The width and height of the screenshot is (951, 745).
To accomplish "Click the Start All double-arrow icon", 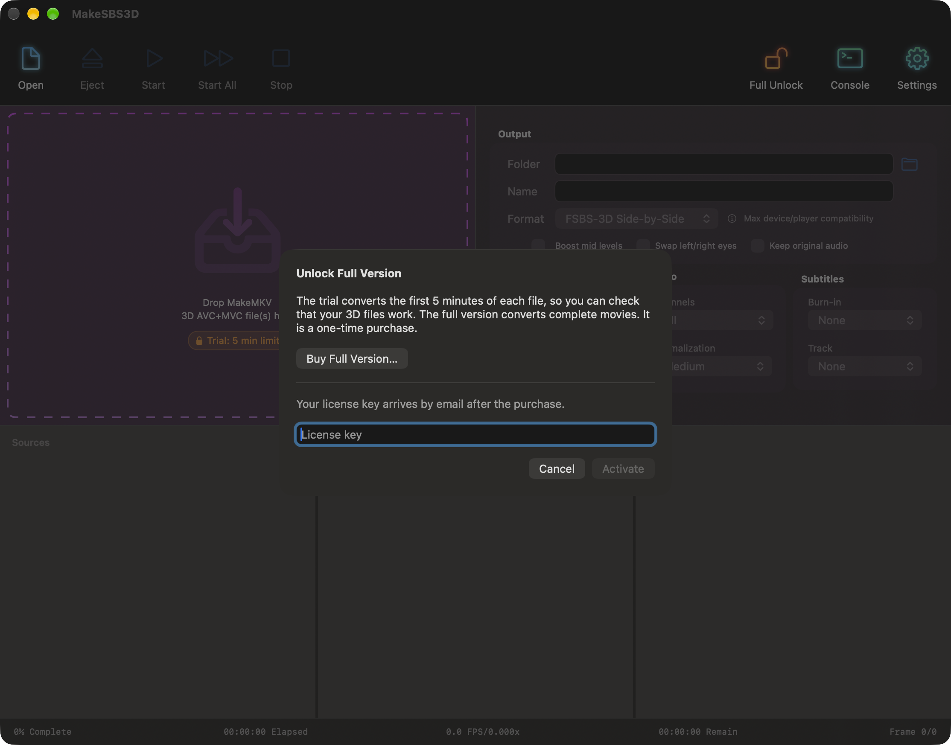I will tap(218, 58).
